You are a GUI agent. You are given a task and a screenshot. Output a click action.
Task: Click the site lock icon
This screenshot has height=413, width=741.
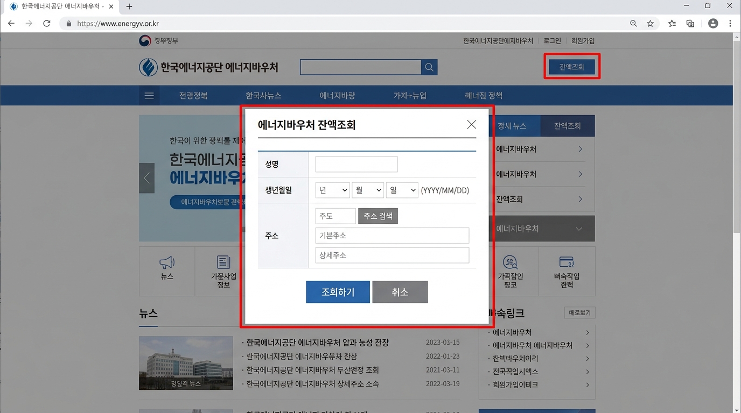point(68,24)
